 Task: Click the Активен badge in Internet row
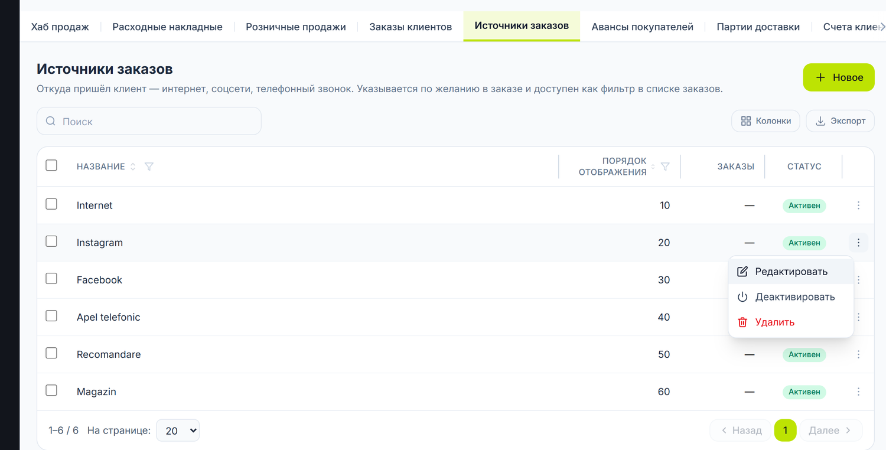click(804, 206)
